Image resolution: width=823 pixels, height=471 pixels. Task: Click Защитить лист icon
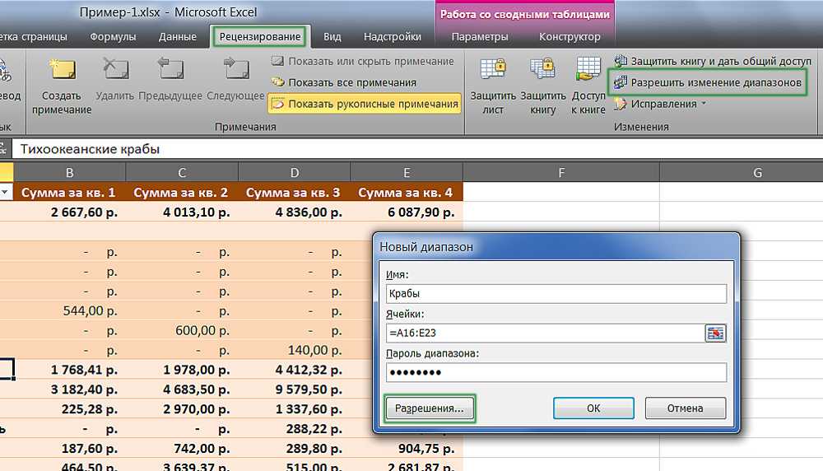(x=492, y=72)
